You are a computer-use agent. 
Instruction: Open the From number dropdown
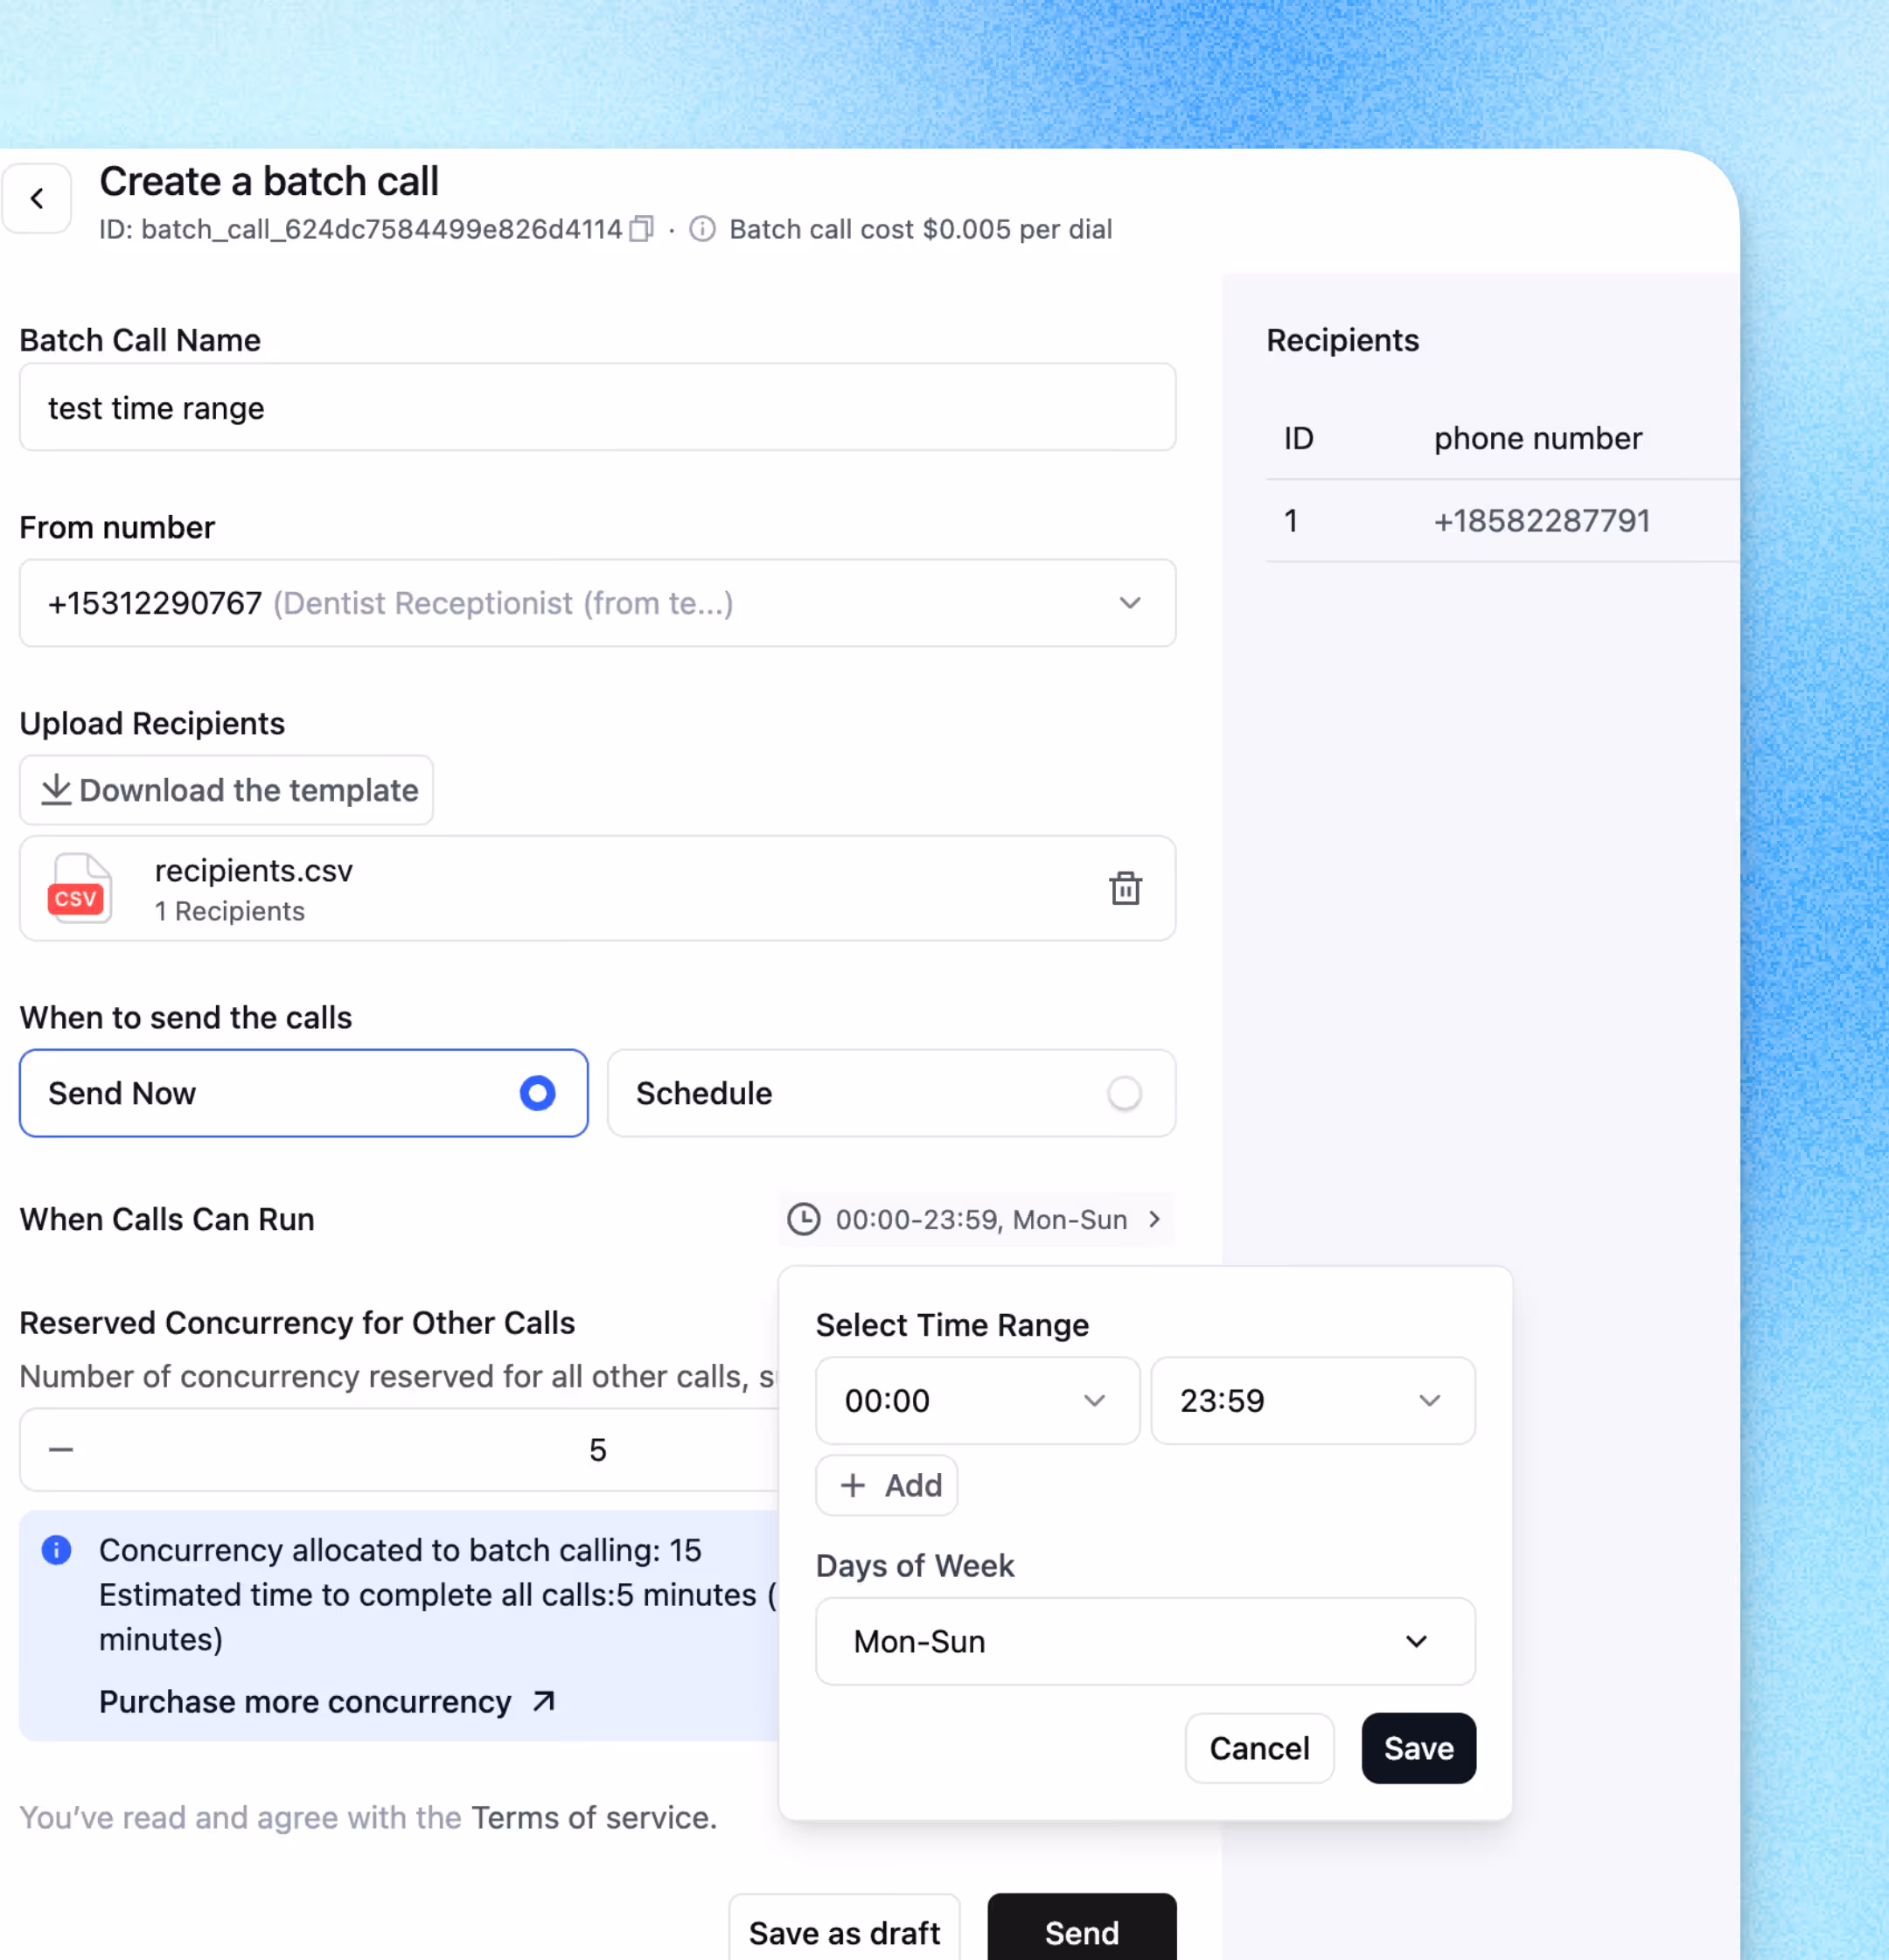click(1130, 603)
